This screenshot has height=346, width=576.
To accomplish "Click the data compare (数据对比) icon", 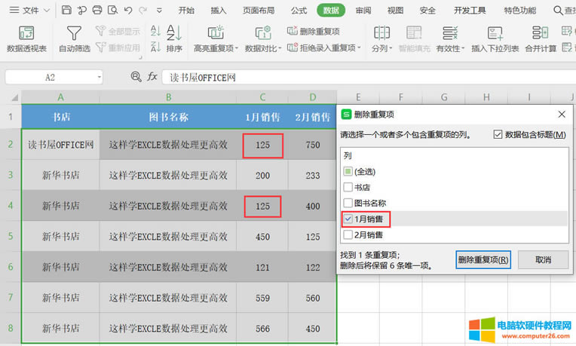I will (262, 33).
